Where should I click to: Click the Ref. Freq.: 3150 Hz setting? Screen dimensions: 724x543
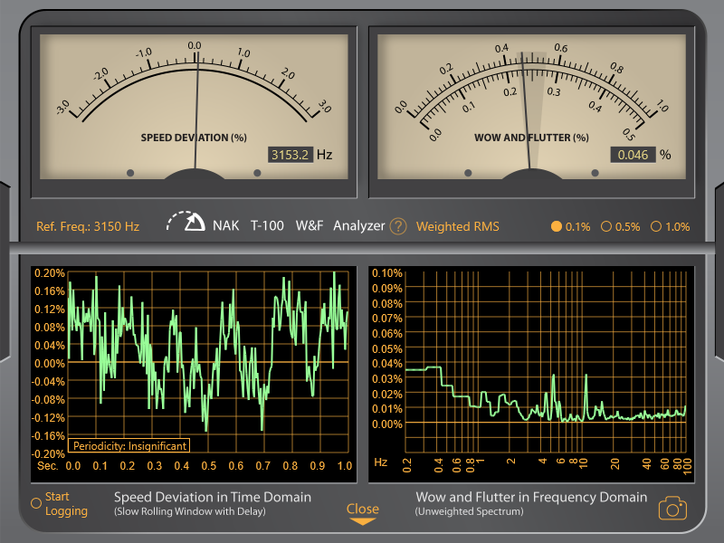(88, 226)
